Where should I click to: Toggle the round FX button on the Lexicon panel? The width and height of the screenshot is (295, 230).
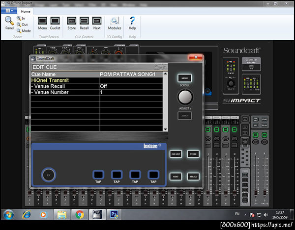(48, 175)
